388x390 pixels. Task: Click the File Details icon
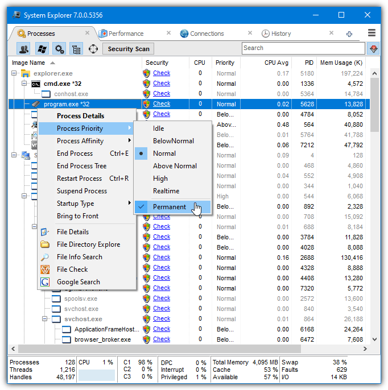(45, 232)
